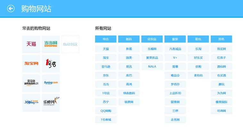
Task: Select the 其他 category header
Action: 221,39
